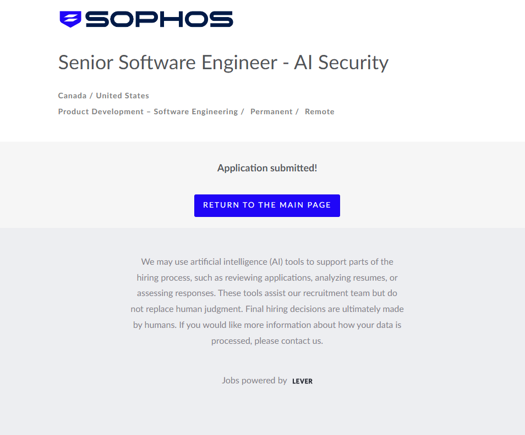Click the 'Final hiring decisions' sentence

click(x=330, y=309)
